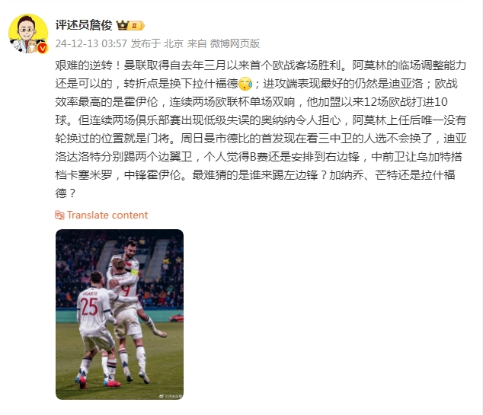Open the cartoon profile avatar of 评述员詹俊
The width and height of the screenshot is (483, 415).
28,34
